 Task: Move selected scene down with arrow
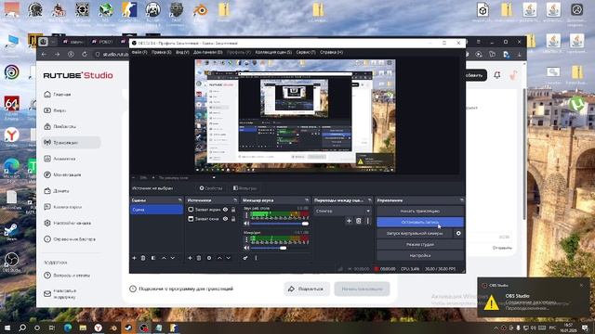173,258
